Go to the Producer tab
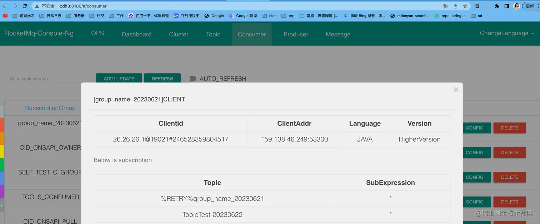The width and height of the screenshot is (540, 224). [296, 34]
